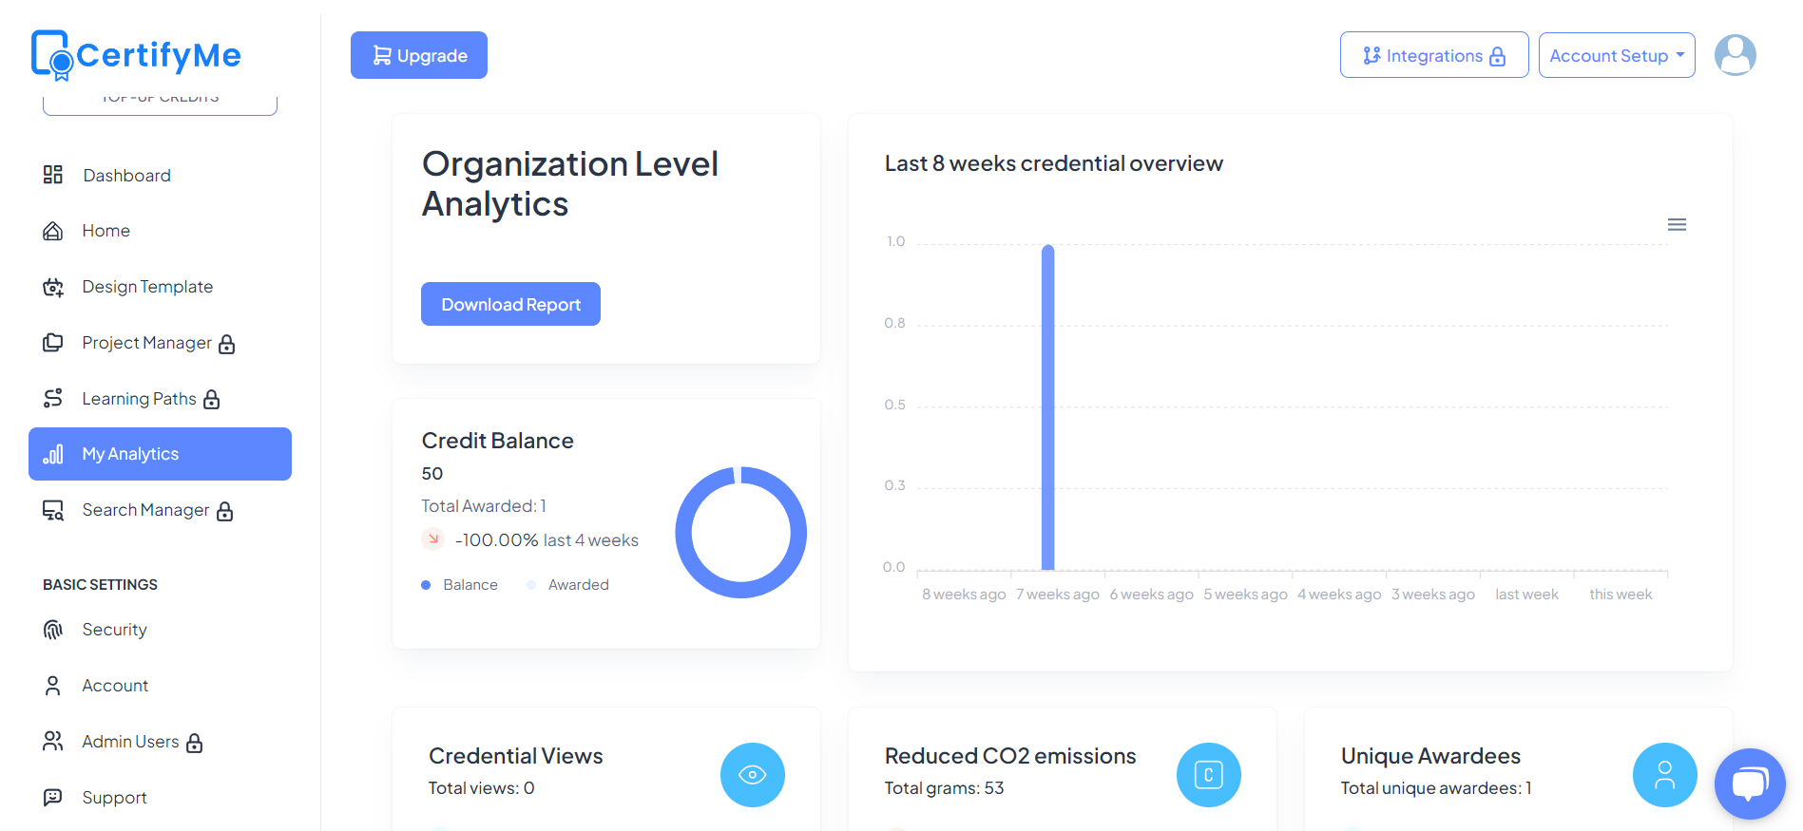Click the Unique Awardees person icon
Viewport: 1803px width, 831px height.
[1665, 775]
